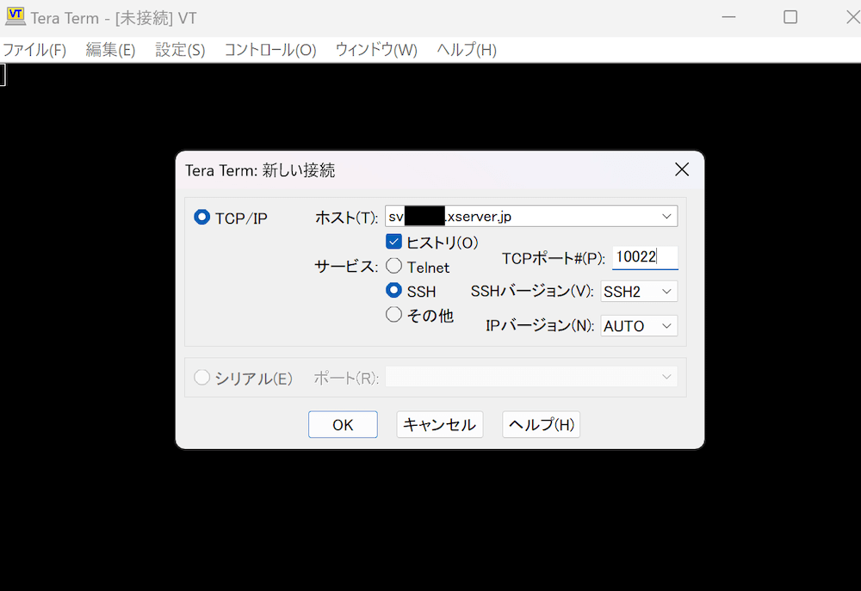Open the ファイル(F) menu
Screen dimensions: 861x591
click(x=34, y=50)
